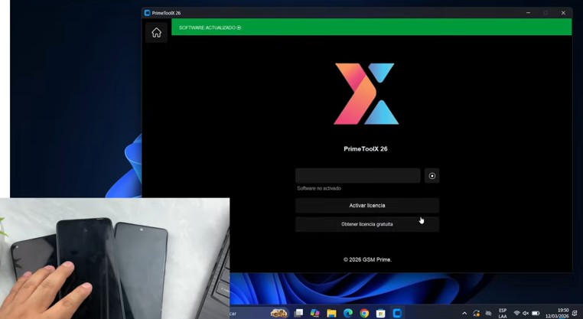Click the crossed-out cloud tray icon

tap(489, 314)
